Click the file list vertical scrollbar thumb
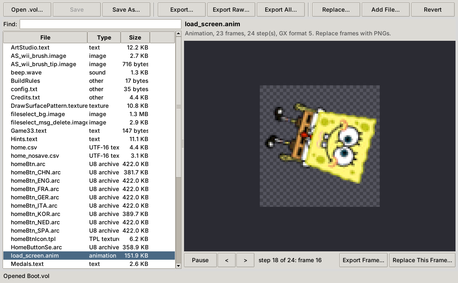458x283 pixels. (179, 107)
